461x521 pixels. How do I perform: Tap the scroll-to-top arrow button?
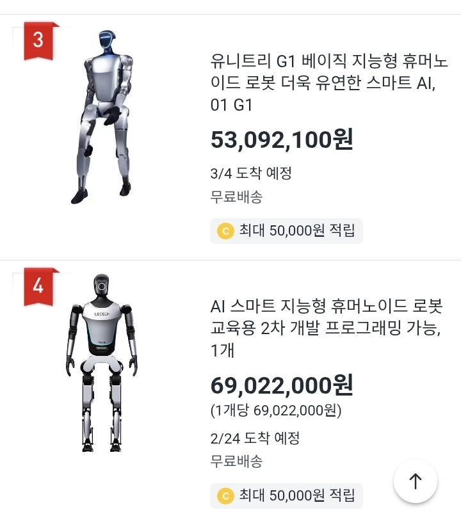pos(416,481)
